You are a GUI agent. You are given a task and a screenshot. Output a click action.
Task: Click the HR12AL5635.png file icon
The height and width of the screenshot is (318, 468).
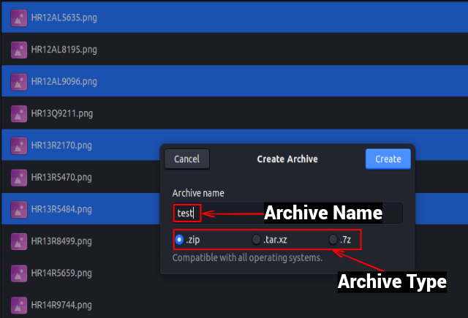point(19,18)
